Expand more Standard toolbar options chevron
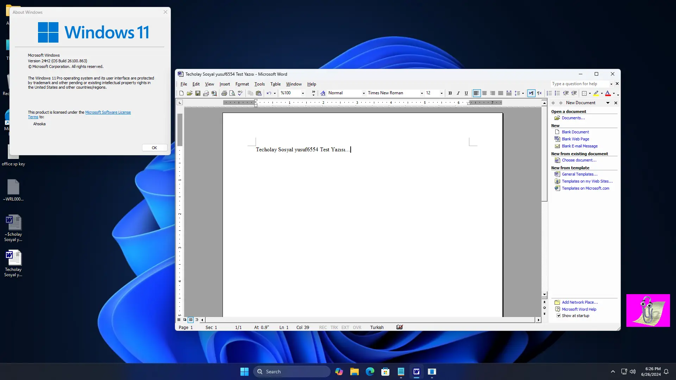The height and width of the screenshot is (380, 676). (313, 93)
